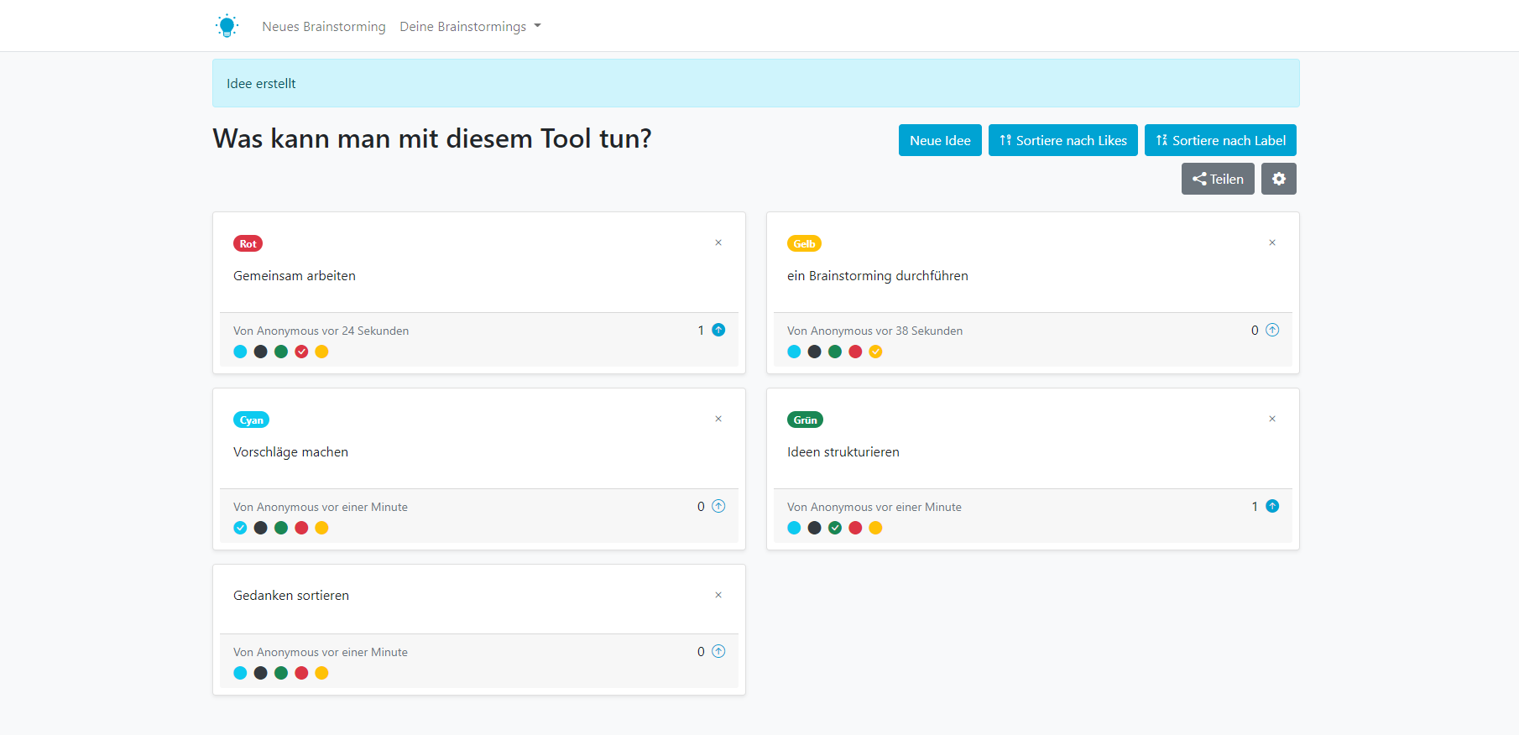This screenshot has height=735, width=1519.
Task: Click the Cyan label badge
Action: tap(251, 420)
